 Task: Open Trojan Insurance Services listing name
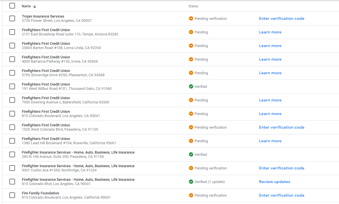click(43, 16)
